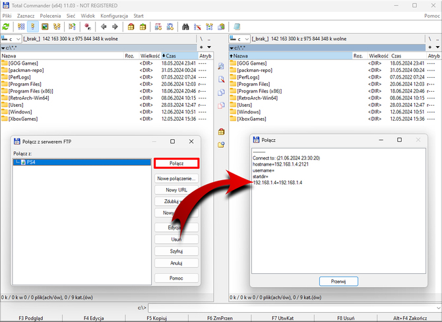Click the Unpack files toolbar icon
This screenshot has width=442, height=322.
[143, 27]
